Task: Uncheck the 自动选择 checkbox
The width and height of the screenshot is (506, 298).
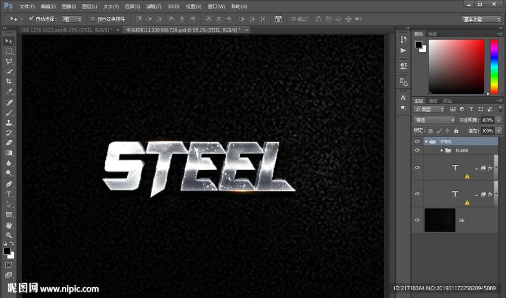Action: [31, 19]
